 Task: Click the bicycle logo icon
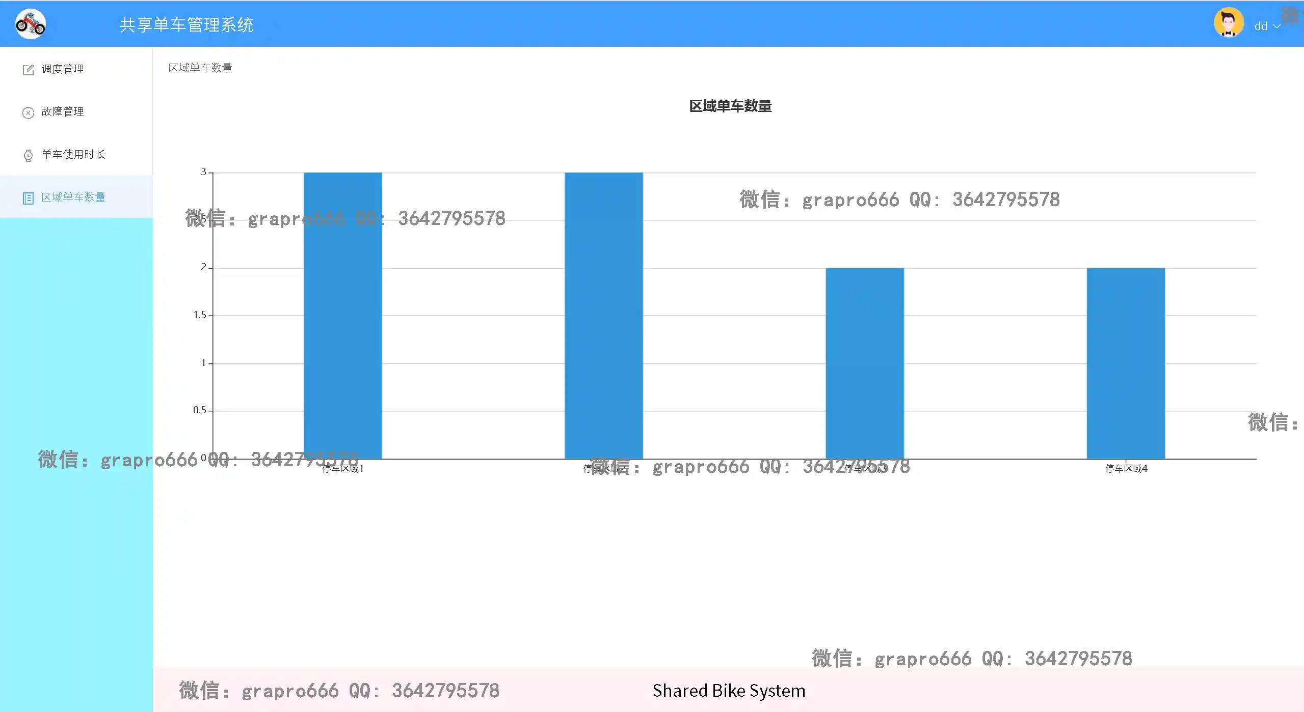(x=31, y=24)
